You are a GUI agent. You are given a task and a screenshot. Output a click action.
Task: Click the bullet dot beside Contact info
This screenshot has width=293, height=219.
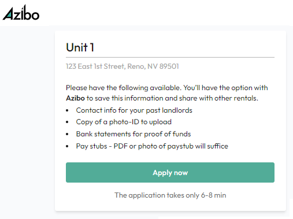point(67,110)
